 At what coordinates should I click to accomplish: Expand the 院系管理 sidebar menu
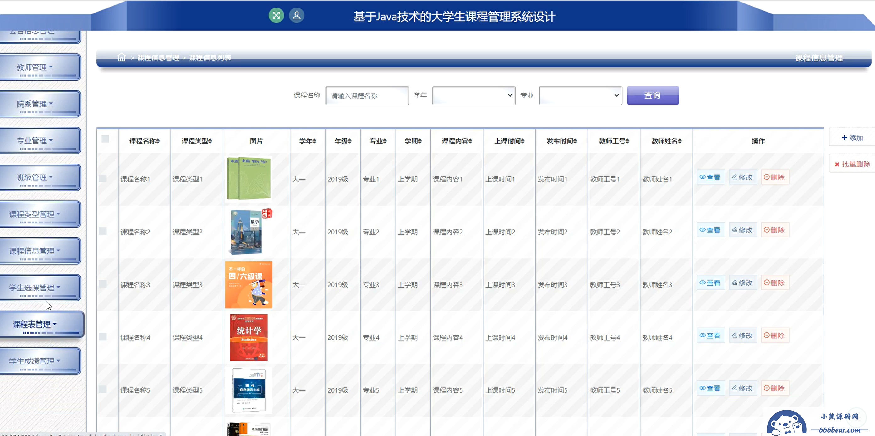40,104
